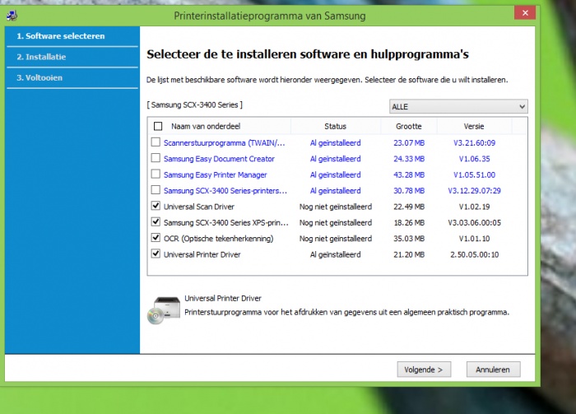Check the Samsung SCX-3400 Series-printers checkbox

(x=156, y=190)
